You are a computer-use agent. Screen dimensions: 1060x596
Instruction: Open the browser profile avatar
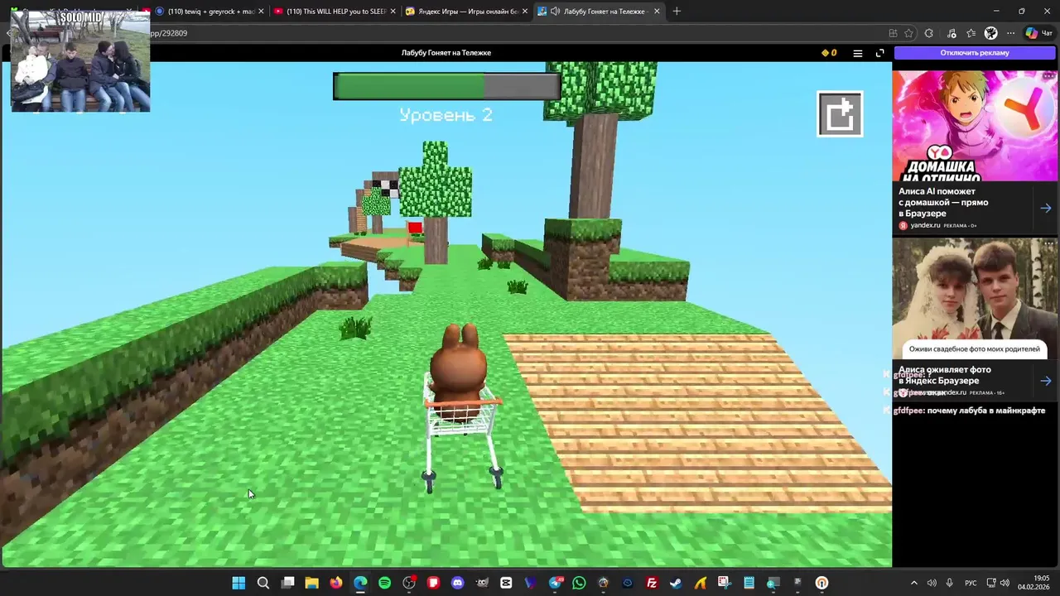click(991, 33)
